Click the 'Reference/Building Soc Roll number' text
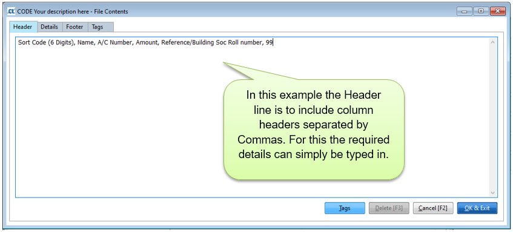Image resolution: width=513 pixels, height=232 pixels. [x=211, y=42]
